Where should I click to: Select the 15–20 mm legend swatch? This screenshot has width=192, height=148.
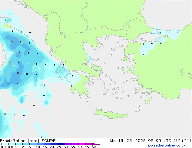47,144
